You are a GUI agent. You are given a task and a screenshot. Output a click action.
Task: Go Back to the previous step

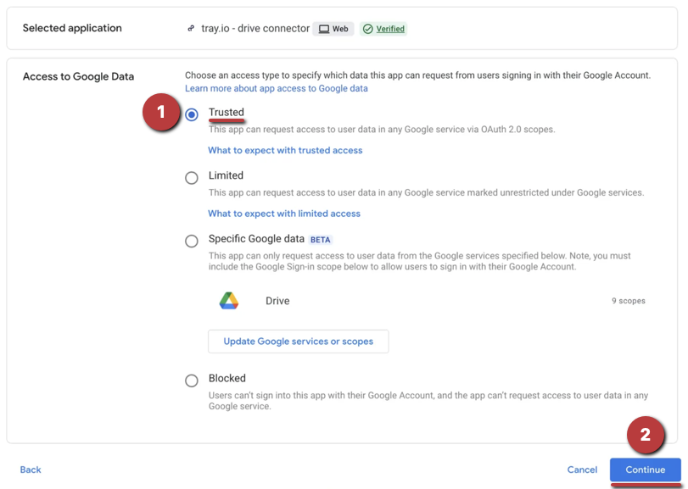(30, 469)
